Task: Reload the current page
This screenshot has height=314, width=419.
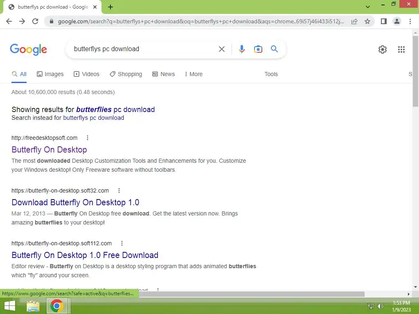Action: coord(35,21)
